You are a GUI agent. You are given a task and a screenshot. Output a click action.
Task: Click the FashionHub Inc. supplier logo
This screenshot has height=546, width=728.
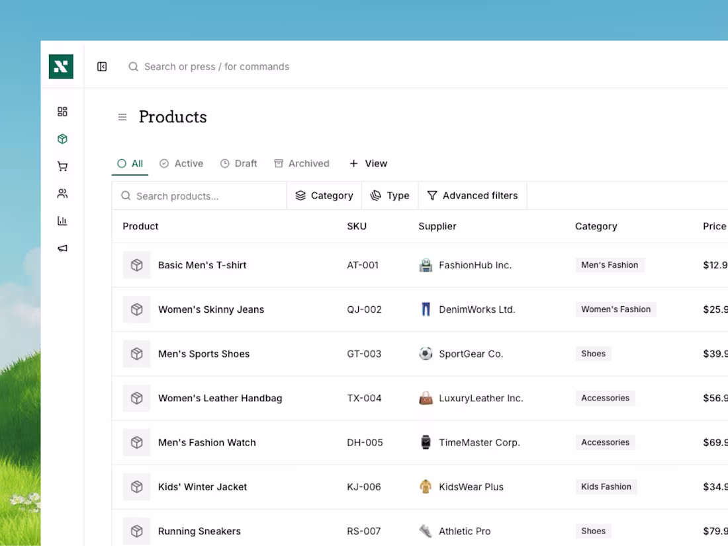pos(426,265)
